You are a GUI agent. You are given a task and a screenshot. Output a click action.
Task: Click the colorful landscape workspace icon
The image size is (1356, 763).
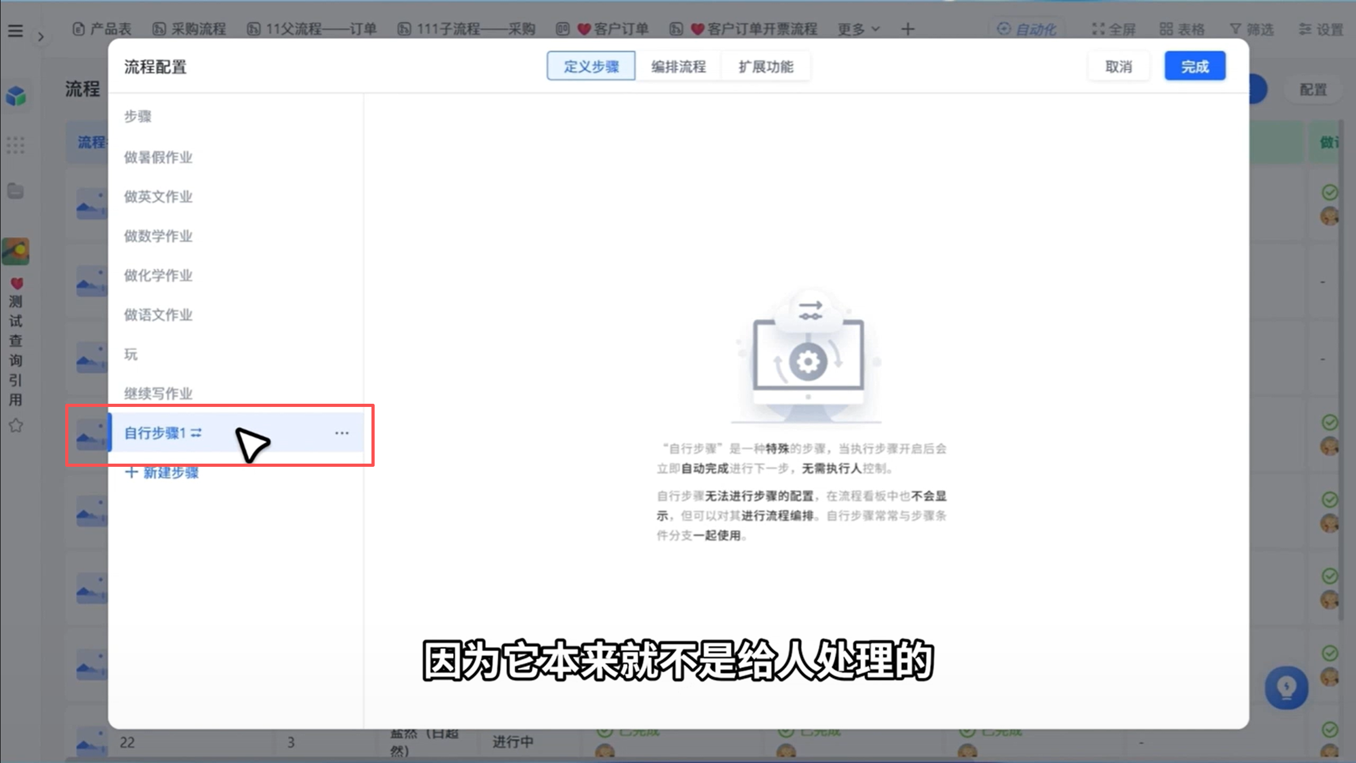(x=15, y=251)
